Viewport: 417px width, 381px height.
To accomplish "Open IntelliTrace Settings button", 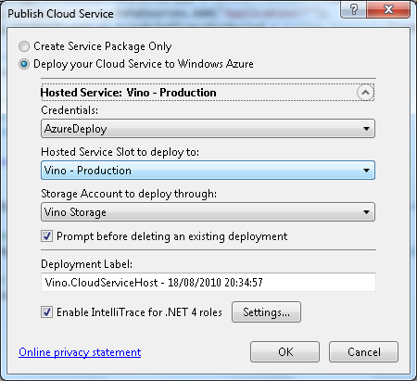I will click(x=266, y=312).
